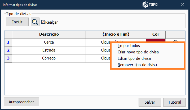Select Criar novo tipo de divisa

coord(138,52)
